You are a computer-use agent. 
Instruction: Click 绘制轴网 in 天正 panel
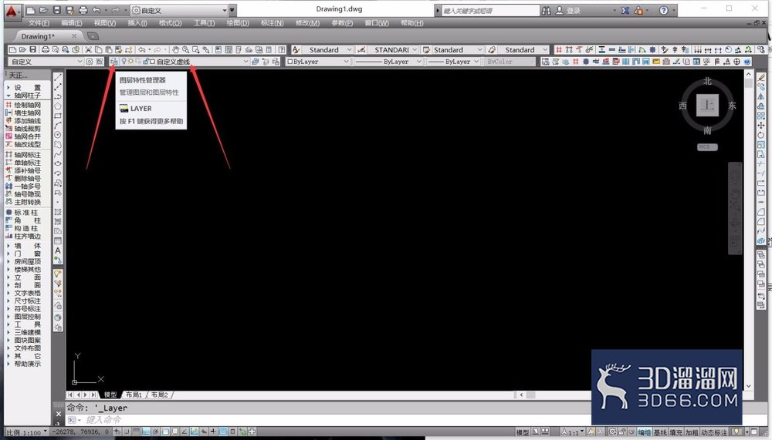coord(23,105)
